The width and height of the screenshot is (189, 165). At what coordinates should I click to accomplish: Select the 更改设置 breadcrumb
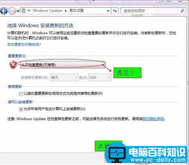coord(77,11)
